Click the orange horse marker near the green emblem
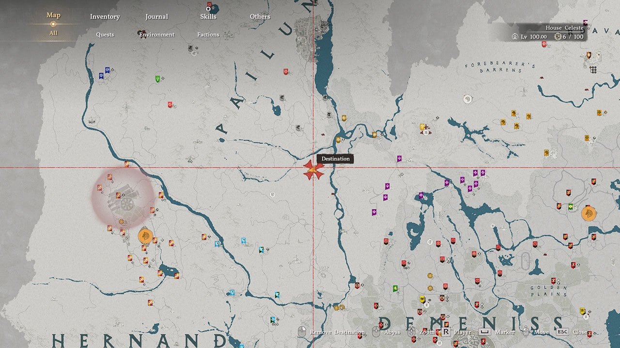The height and width of the screenshot is (348, 620). 589,213
